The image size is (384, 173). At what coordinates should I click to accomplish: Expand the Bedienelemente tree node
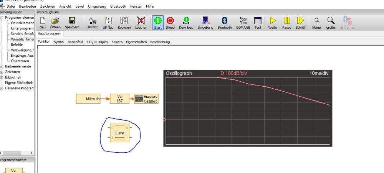[2, 67]
